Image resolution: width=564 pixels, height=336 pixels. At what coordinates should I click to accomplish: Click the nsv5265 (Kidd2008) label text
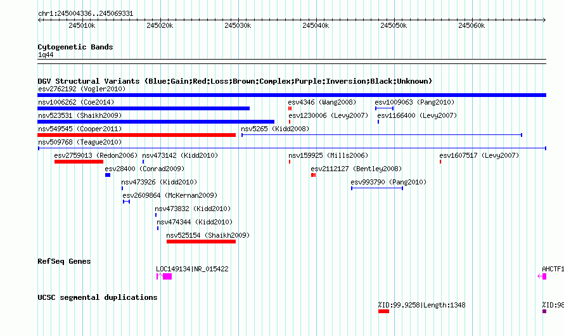click(x=275, y=129)
